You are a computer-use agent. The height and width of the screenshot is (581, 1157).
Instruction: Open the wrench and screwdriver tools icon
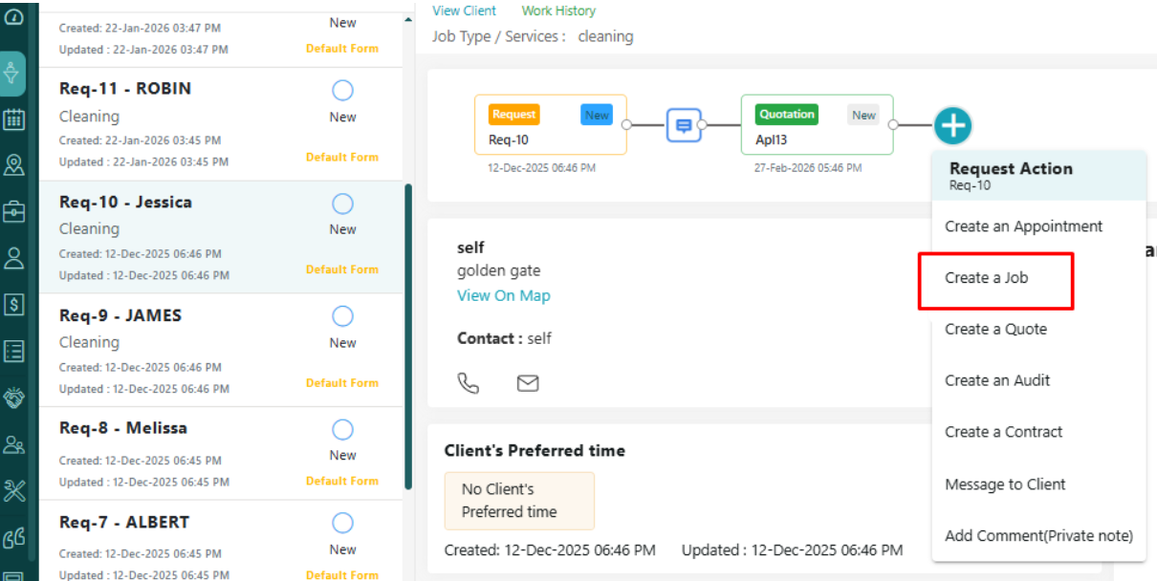[14, 491]
